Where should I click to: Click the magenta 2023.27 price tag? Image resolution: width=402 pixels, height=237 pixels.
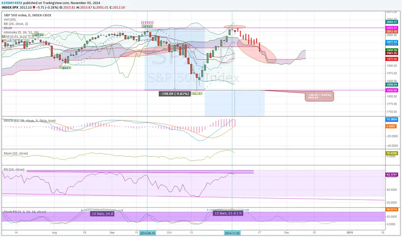392,28
